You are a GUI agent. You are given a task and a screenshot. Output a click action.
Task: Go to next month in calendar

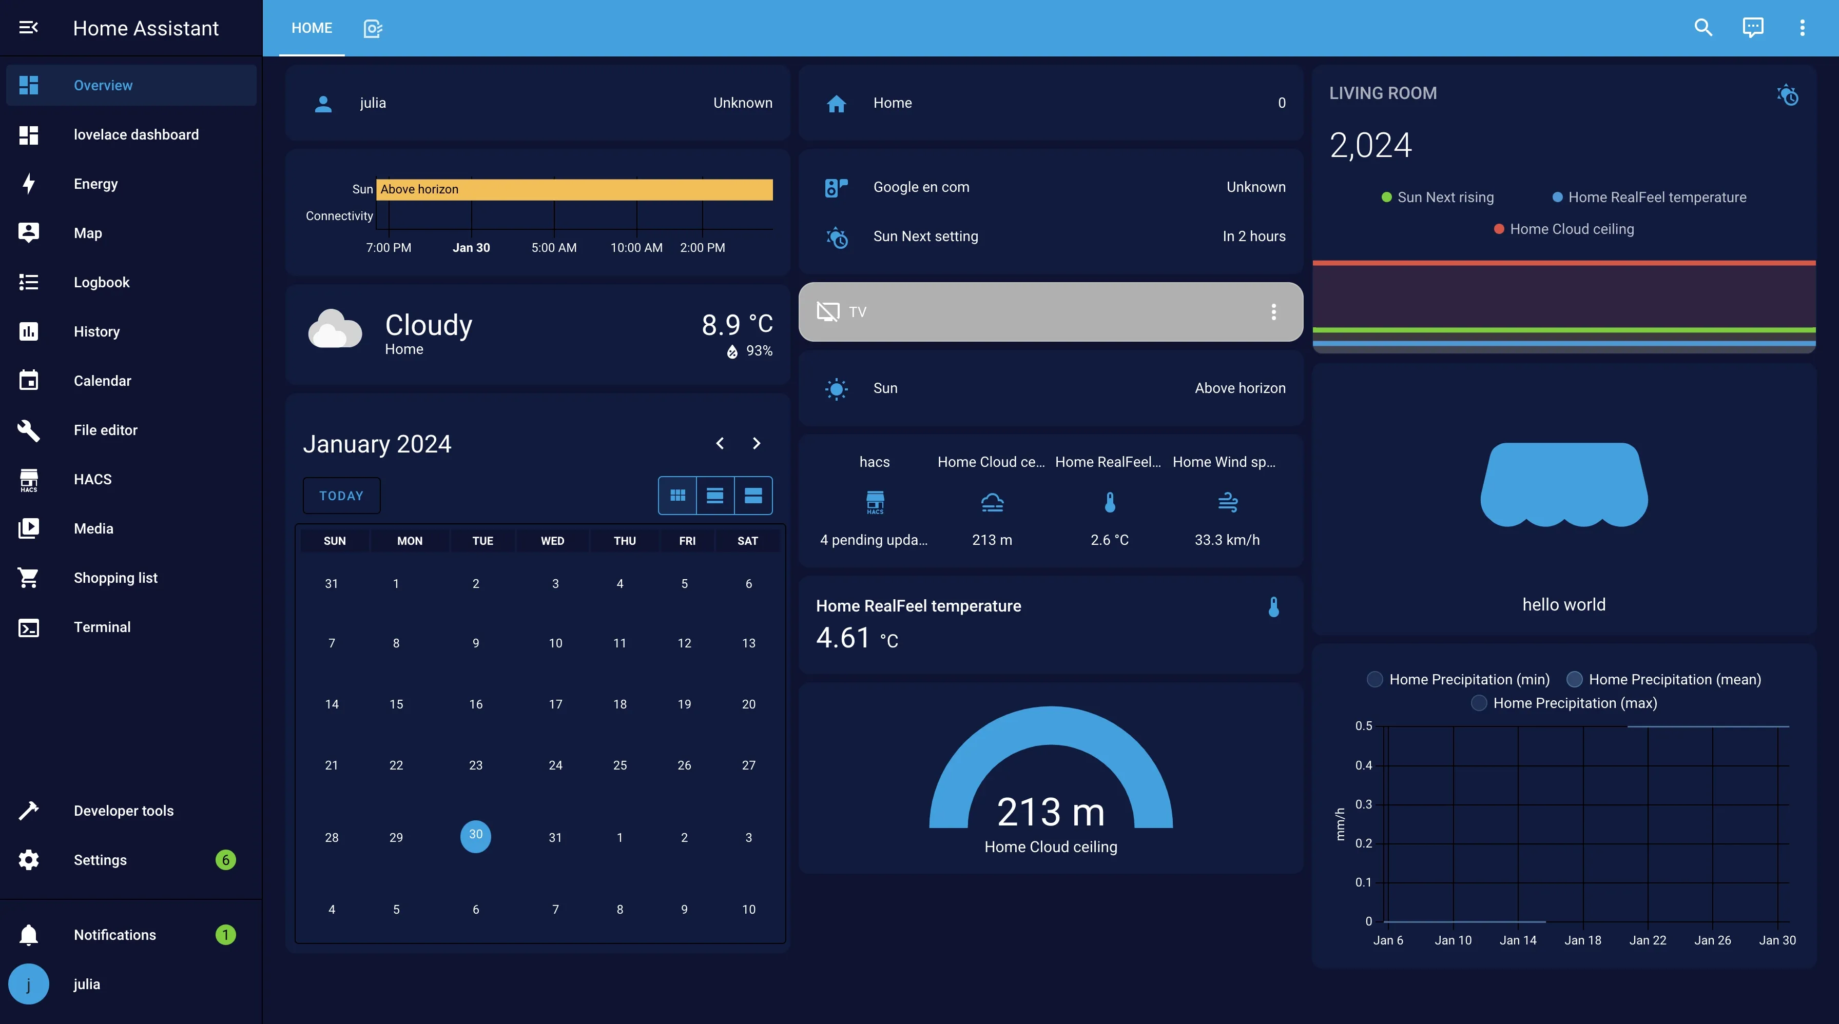click(757, 443)
